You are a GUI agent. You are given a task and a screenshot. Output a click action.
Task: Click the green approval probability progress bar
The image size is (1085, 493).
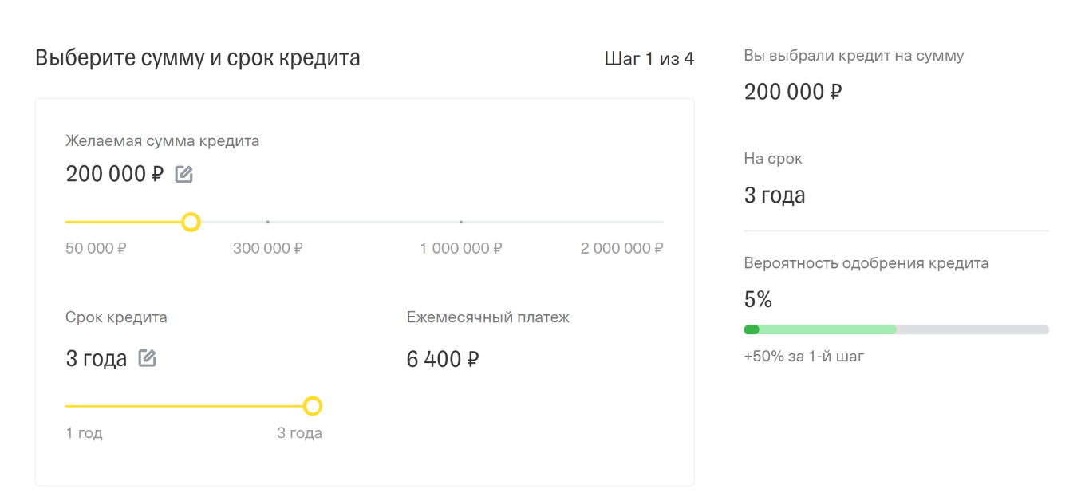click(822, 329)
